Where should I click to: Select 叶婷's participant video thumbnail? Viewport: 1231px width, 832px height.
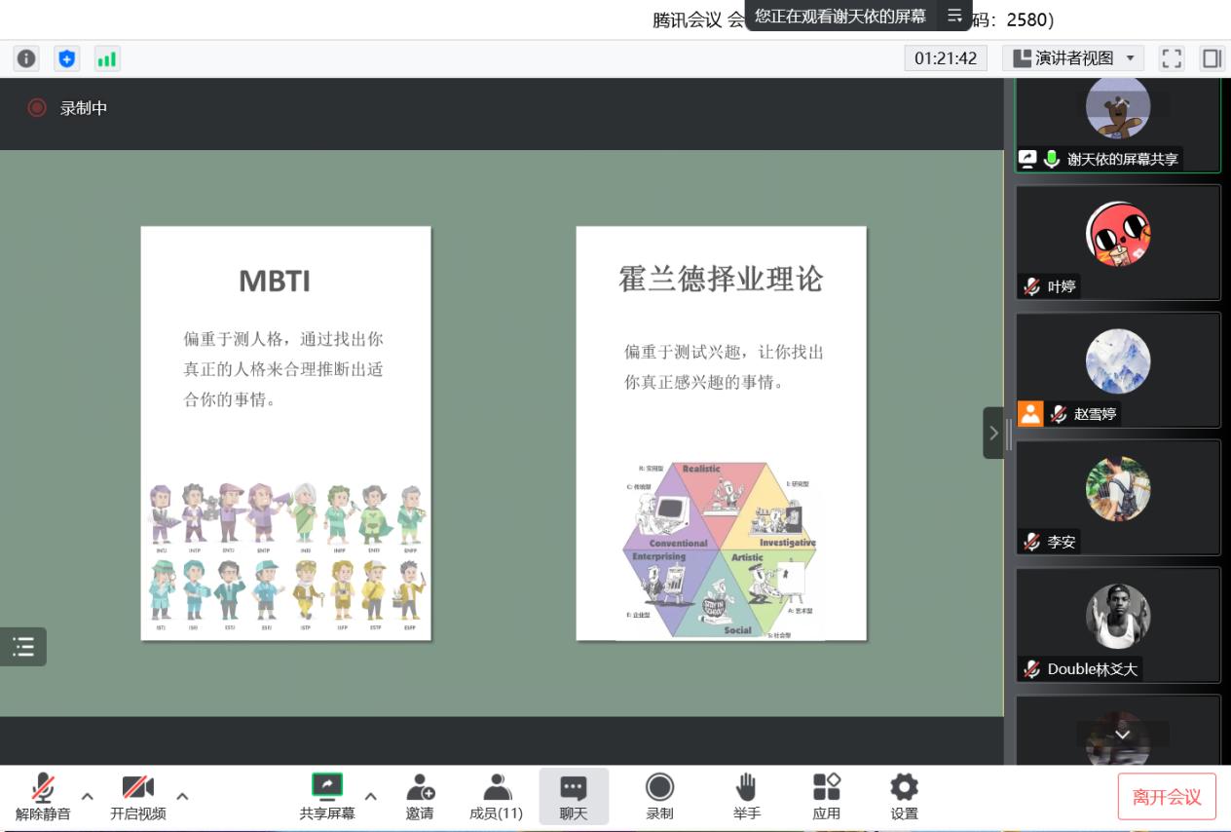pos(1117,242)
